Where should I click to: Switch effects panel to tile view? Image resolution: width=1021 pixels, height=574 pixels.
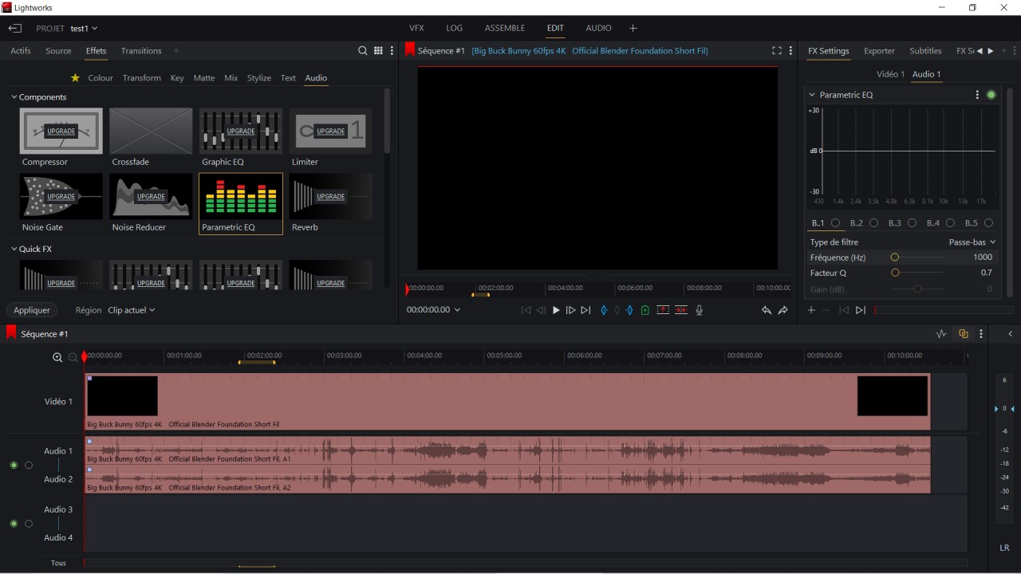378,51
